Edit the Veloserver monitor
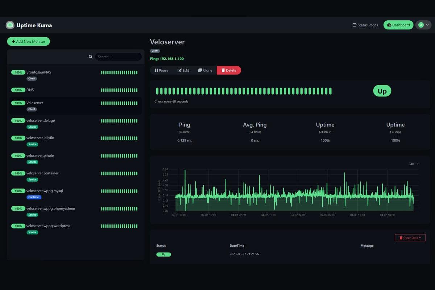Viewport: 435px width, 290px height. pyautogui.click(x=183, y=70)
